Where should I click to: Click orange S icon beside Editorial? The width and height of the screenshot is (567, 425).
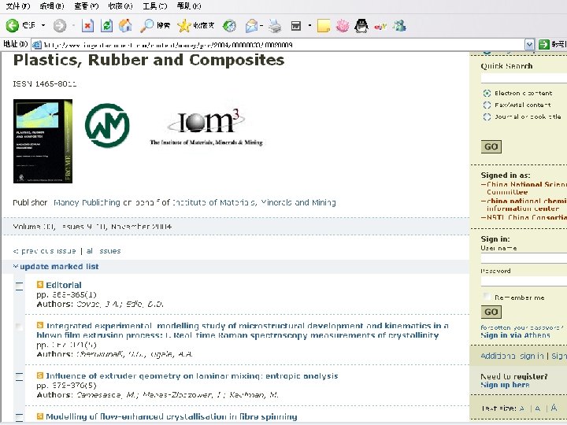(x=40, y=285)
